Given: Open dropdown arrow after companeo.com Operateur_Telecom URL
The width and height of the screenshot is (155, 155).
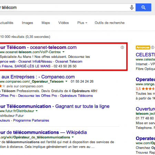Looking at the screenshot, I should coord(66,81).
